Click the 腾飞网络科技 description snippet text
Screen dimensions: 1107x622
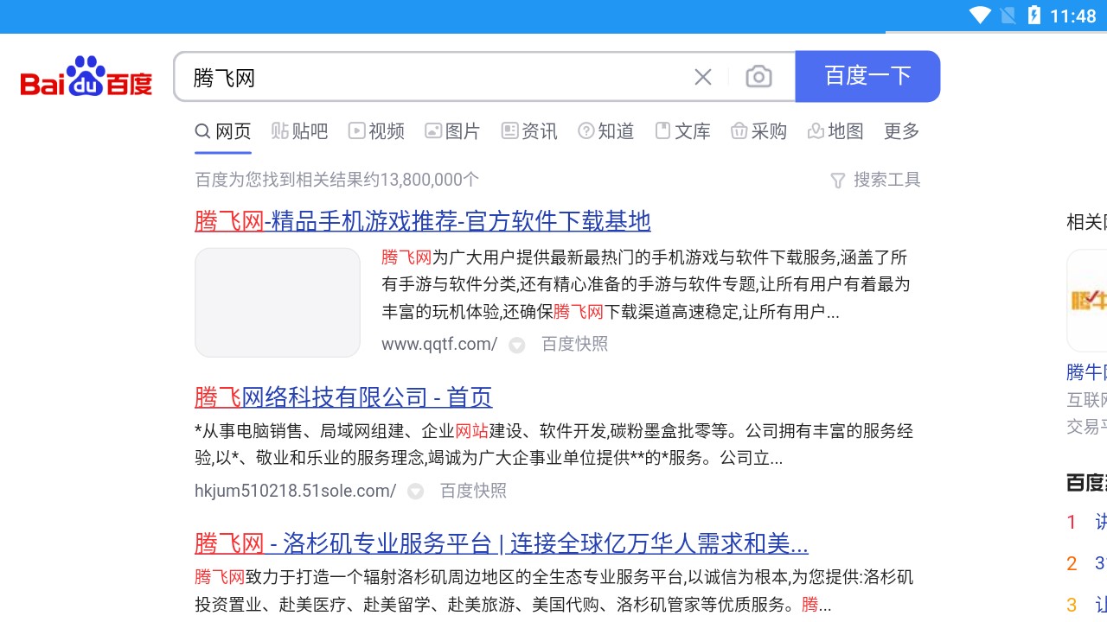554,444
